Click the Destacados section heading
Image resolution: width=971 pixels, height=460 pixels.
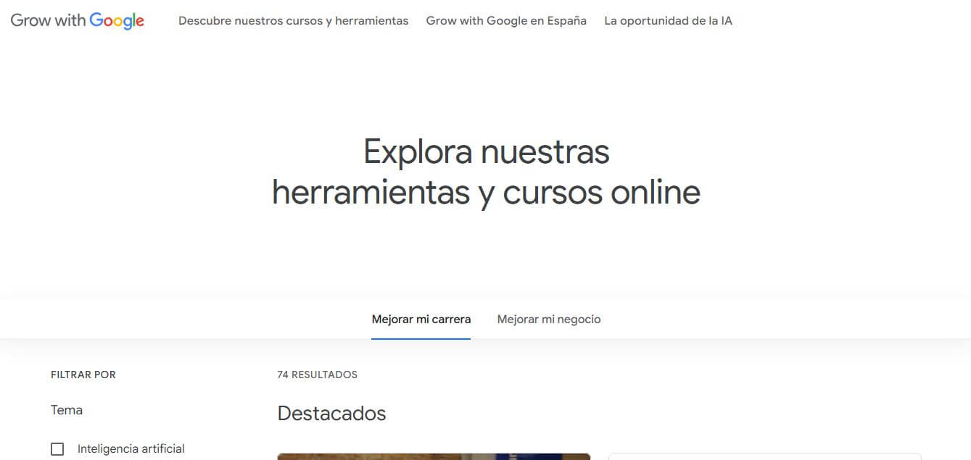pyautogui.click(x=331, y=414)
